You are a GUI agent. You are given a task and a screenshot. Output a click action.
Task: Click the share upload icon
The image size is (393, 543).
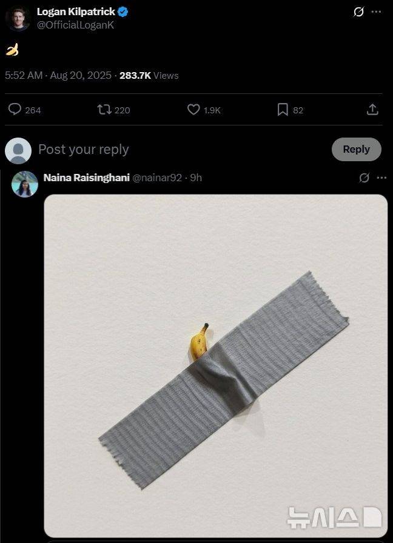coord(372,110)
